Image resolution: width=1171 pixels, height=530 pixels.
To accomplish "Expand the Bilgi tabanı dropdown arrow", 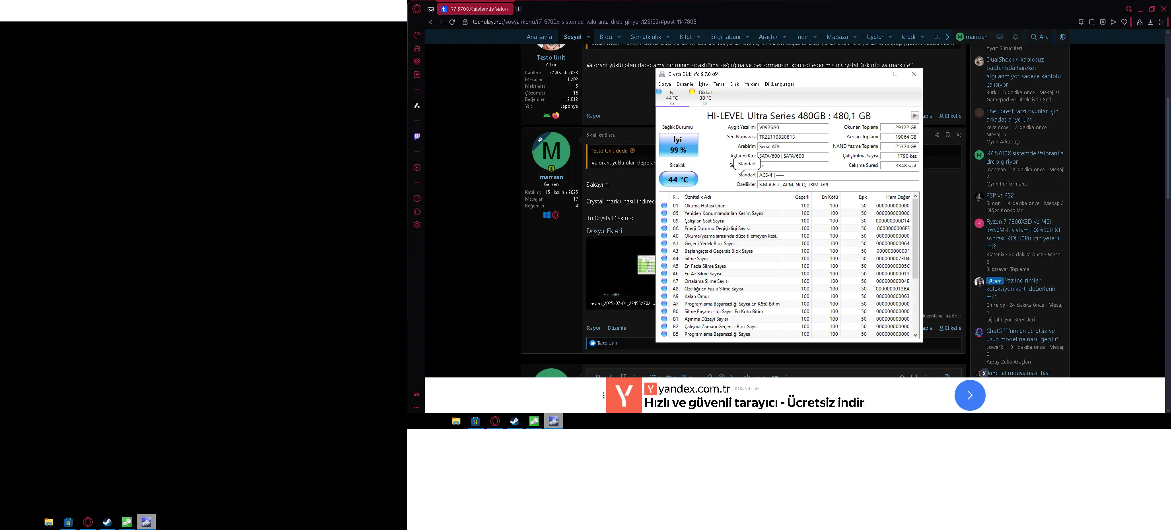I will 747,37.
